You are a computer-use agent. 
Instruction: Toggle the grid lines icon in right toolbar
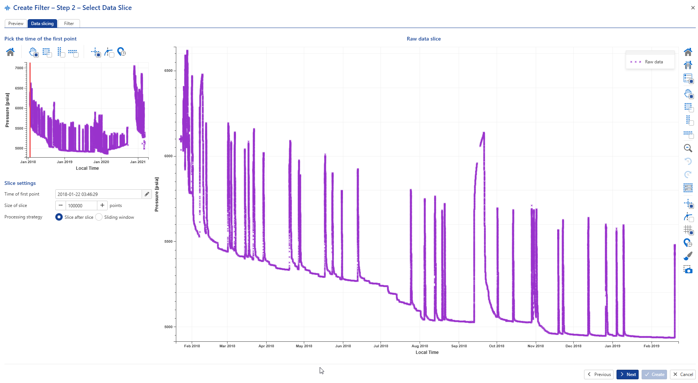click(688, 230)
